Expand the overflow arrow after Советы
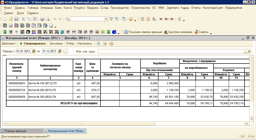The height and width of the screenshot is (140, 256). pos(211,33)
